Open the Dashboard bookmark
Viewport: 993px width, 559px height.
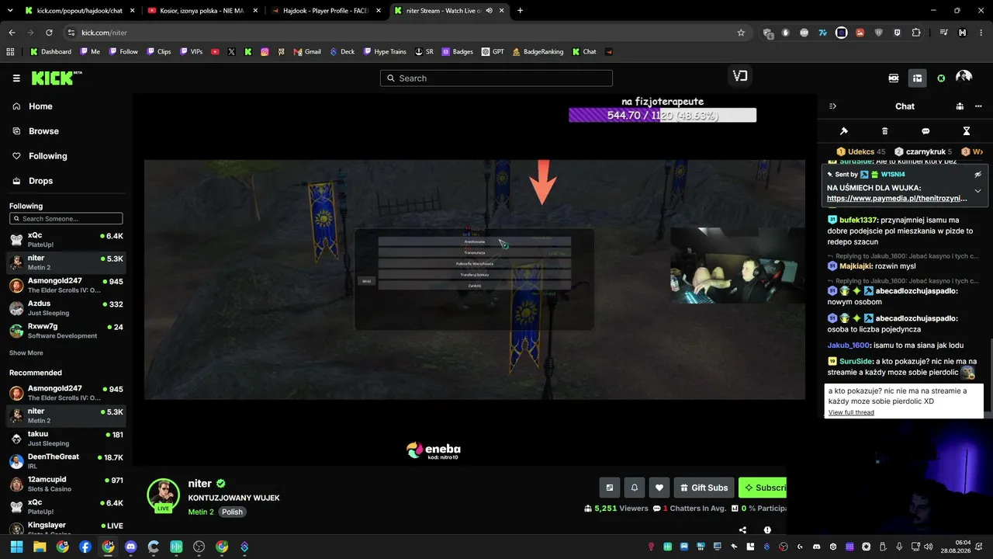[50, 52]
